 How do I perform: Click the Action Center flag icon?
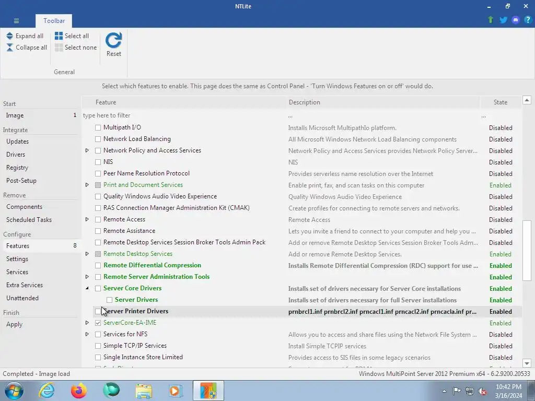tap(457, 391)
